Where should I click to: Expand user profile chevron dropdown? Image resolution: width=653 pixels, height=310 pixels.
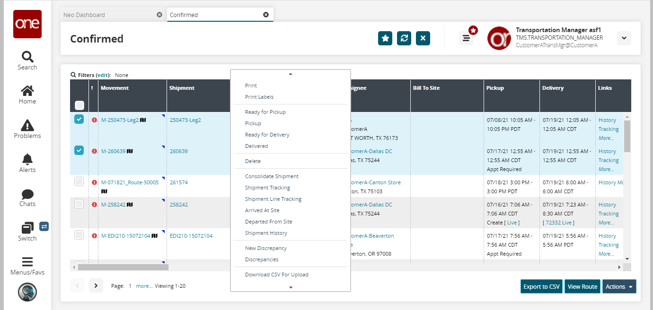[x=624, y=38]
